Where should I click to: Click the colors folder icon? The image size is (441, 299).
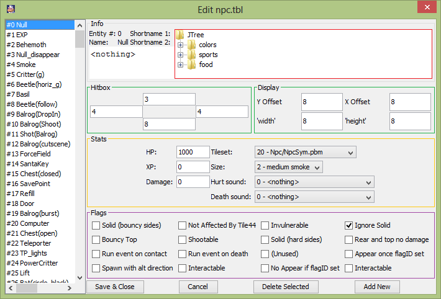pos(191,45)
